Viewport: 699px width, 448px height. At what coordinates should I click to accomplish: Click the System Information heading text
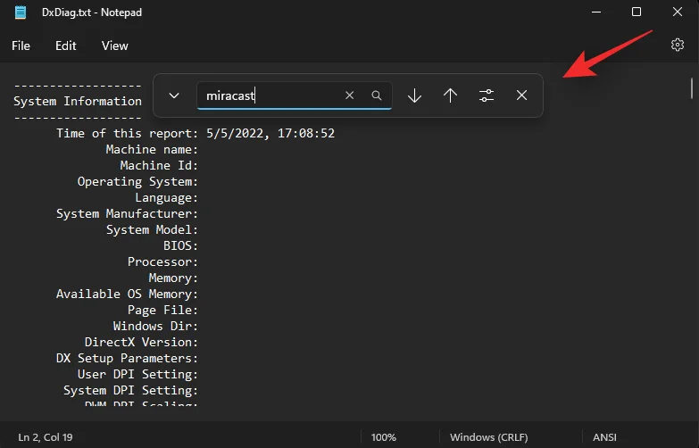[78, 101]
